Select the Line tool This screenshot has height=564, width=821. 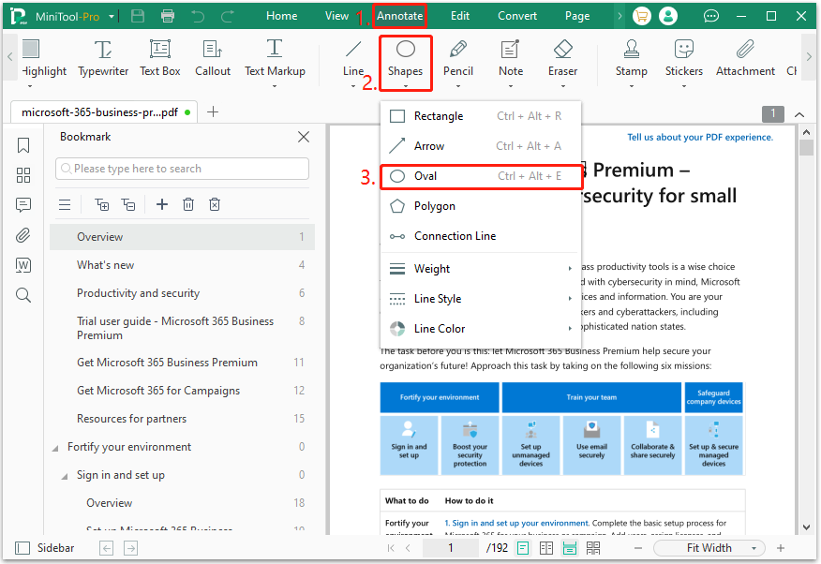(353, 60)
